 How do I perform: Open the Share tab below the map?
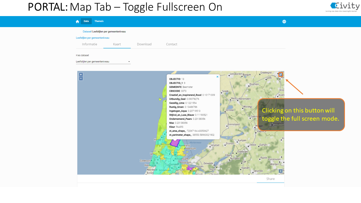pyautogui.click(x=270, y=179)
